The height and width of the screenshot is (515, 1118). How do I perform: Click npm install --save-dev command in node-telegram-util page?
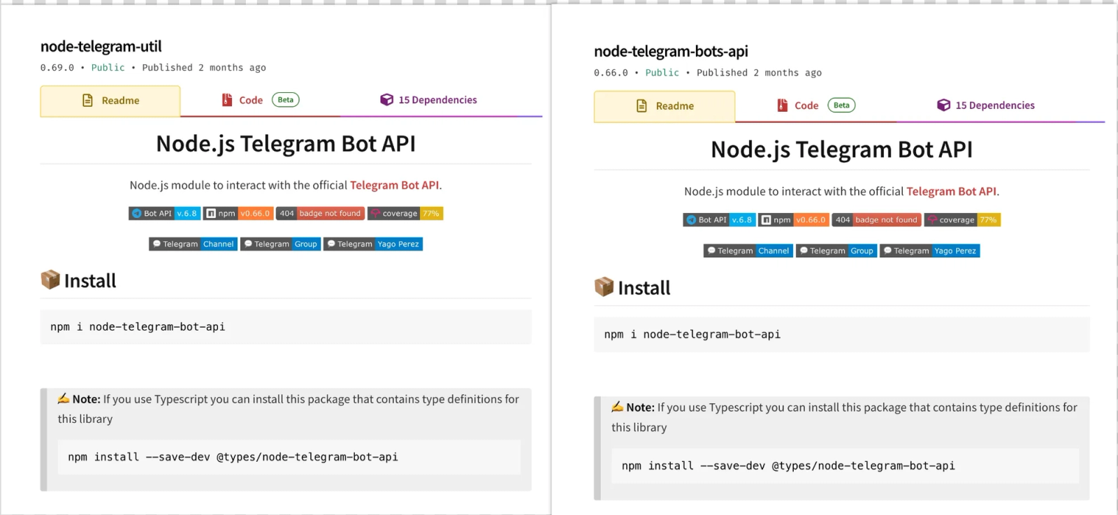click(289, 457)
